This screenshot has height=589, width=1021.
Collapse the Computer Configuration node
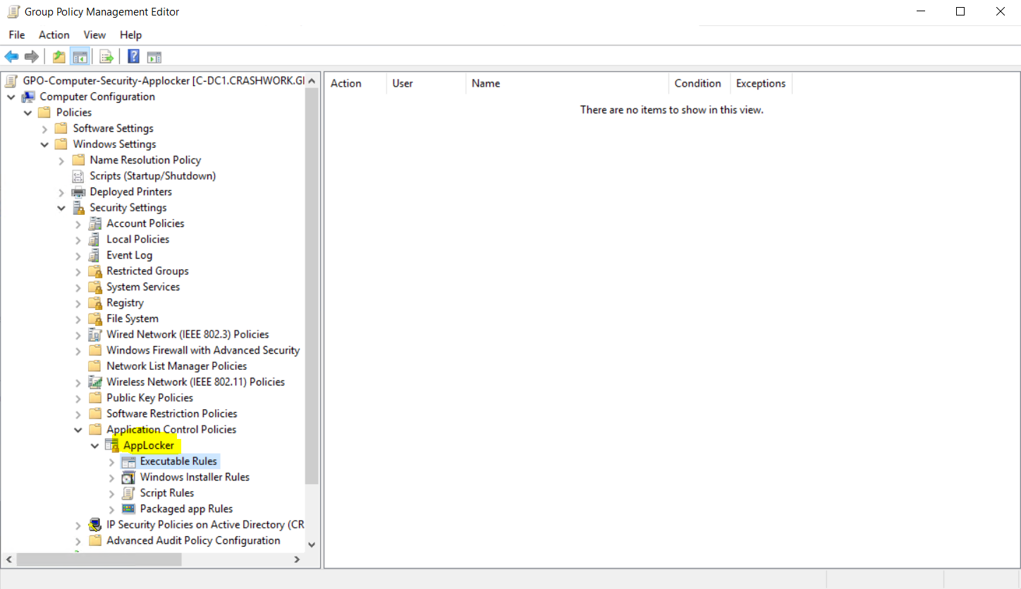pos(11,97)
